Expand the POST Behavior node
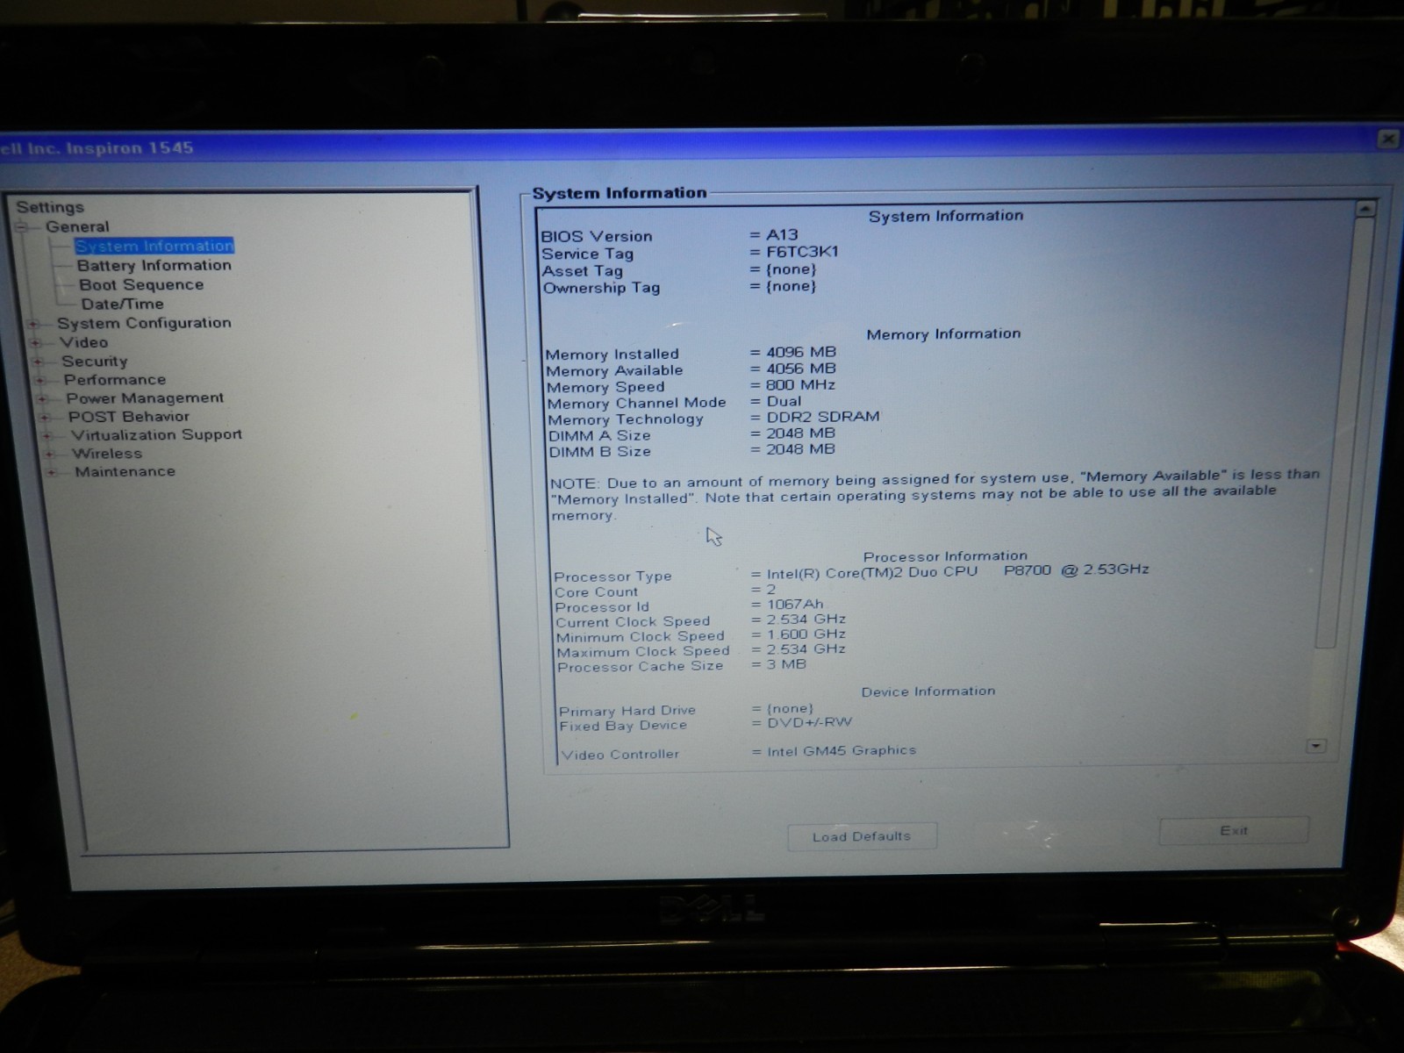This screenshot has height=1053, width=1404. 45,417
